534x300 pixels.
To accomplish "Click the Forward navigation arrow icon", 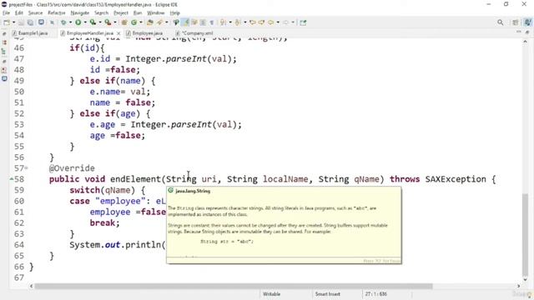I will pyautogui.click(x=285, y=22).
